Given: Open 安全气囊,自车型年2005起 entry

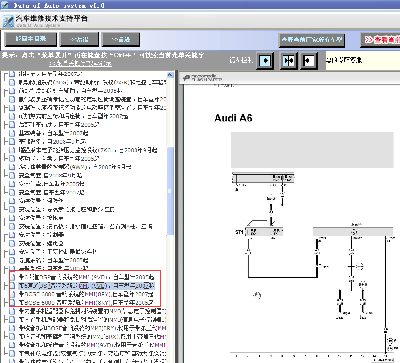Looking at the screenshot, I should coord(51,184).
